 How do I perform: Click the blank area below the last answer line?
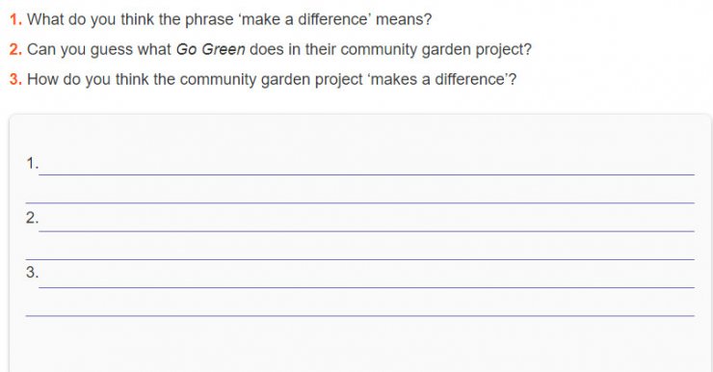tap(360, 344)
